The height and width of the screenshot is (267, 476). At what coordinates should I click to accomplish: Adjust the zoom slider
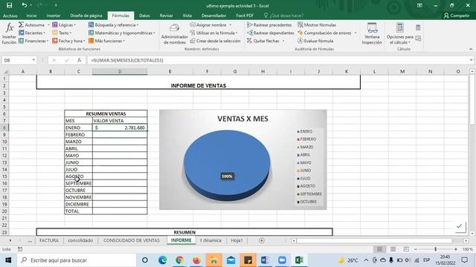pyautogui.click(x=435, y=249)
